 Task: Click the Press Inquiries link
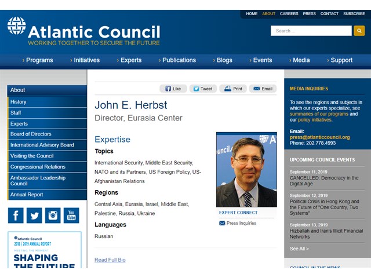click(x=241, y=223)
